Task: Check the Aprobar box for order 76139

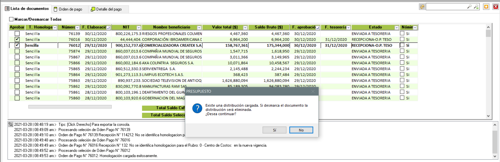Action: pos(17,34)
